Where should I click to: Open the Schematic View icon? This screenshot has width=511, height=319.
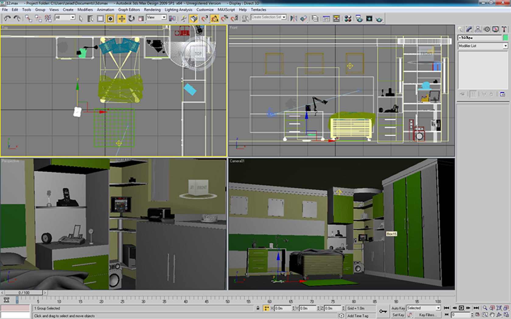click(x=336, y=19)
